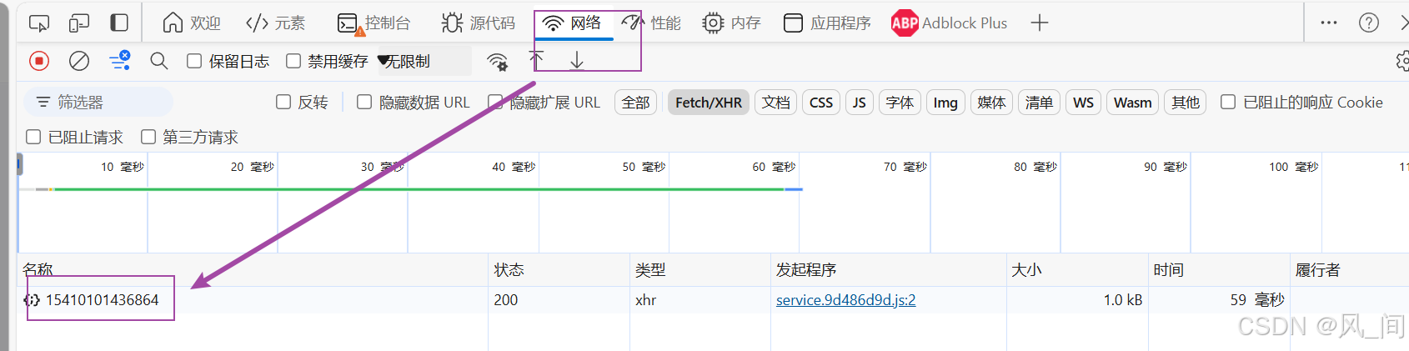1409x351 pixels.
Task: Click the green request bar in timeline overview
Action: (419, 189)
